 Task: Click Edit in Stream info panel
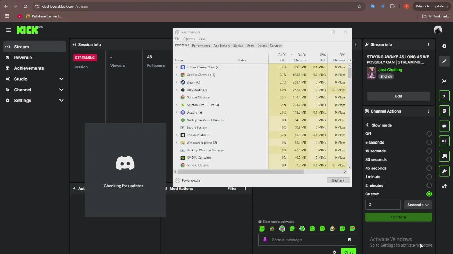(x=398, y=96)
